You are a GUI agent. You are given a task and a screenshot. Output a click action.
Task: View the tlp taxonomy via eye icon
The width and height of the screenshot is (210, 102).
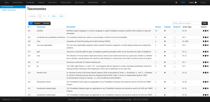(208, 66)
